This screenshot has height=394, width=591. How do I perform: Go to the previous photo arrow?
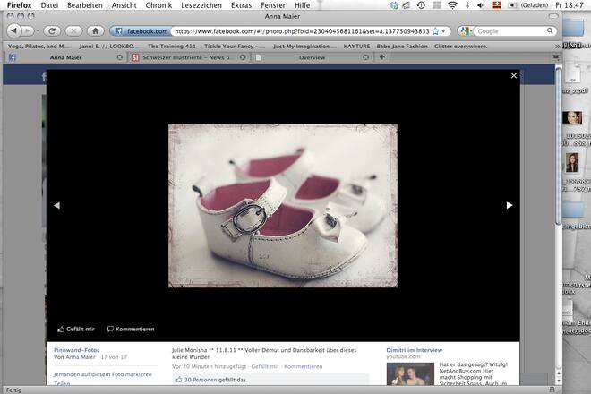(56, 205)
